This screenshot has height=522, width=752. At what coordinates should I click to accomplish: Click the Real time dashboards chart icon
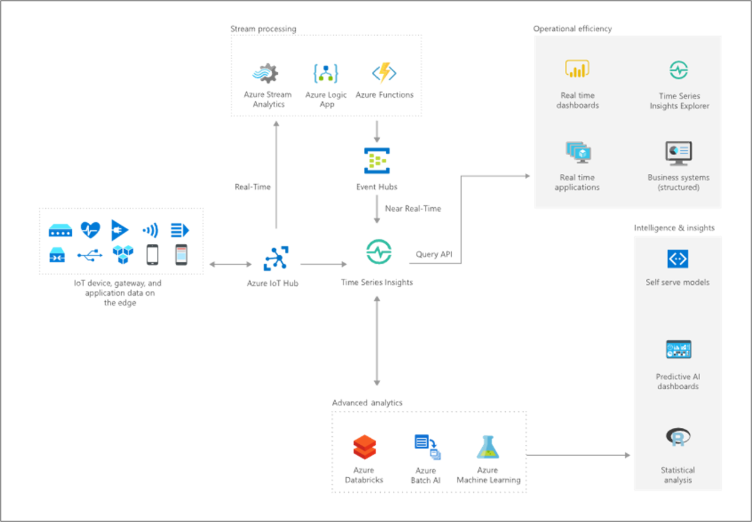(577, 69)
